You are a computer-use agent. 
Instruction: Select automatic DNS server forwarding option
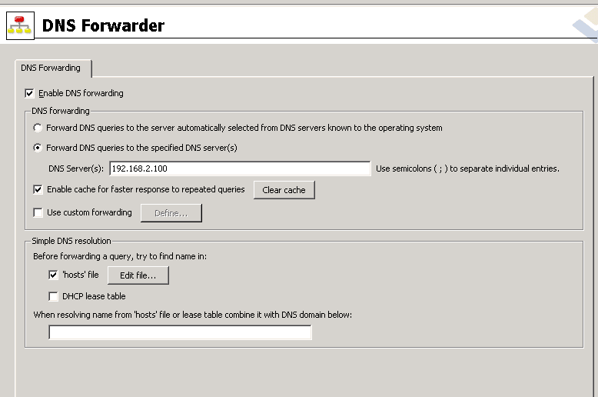tap(38, 128)
